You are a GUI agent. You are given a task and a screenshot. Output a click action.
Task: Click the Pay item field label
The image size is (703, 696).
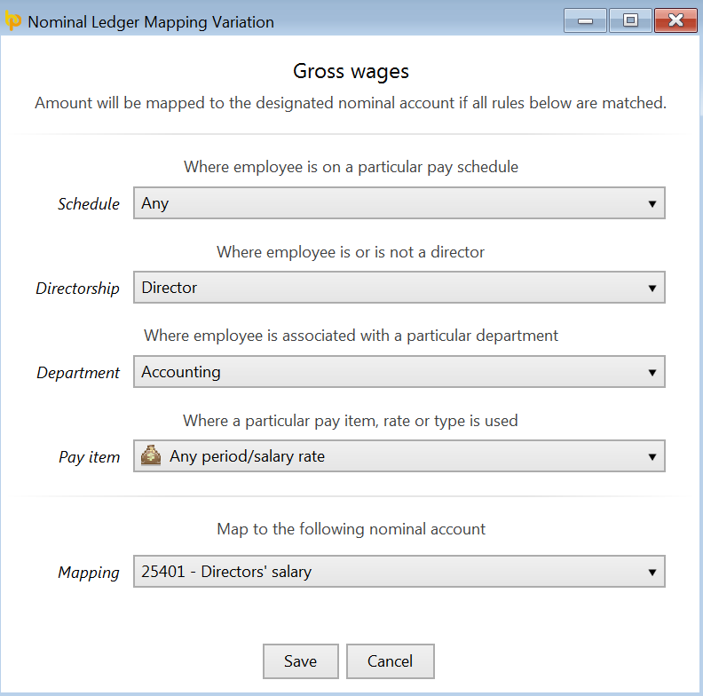pyautogui.click(x=90, y=457)
